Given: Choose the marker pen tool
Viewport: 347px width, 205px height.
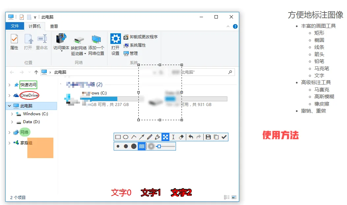Looking at the screenshot, I should tap(158, 137).
